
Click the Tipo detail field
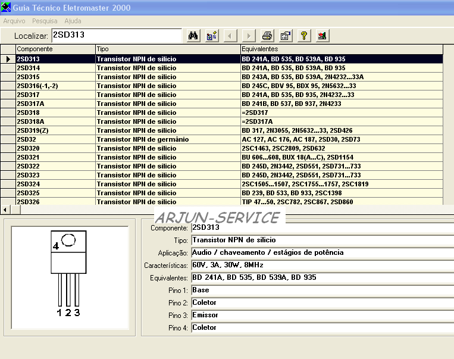pos(323,240)
